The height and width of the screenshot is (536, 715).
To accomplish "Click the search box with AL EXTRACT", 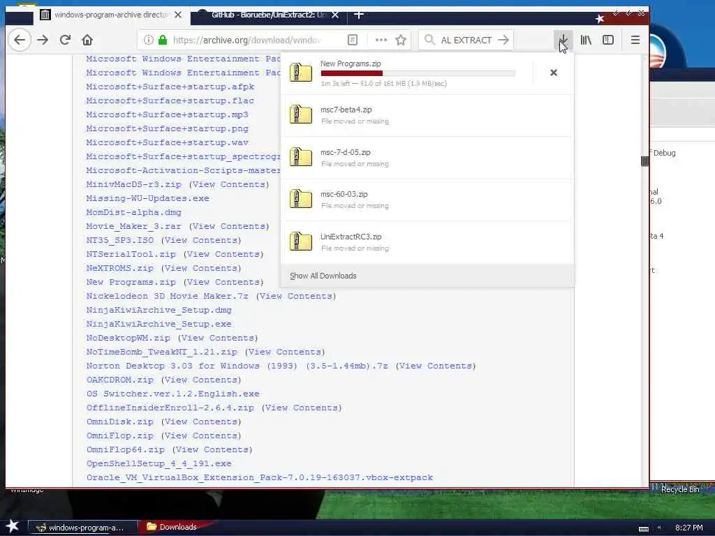I will point(466,40).
